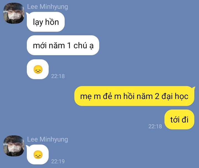Click the bottom 'Lee Minhyung' sender name
The width and height of the screenshot is (199, 168).
(x=48, y=139)
